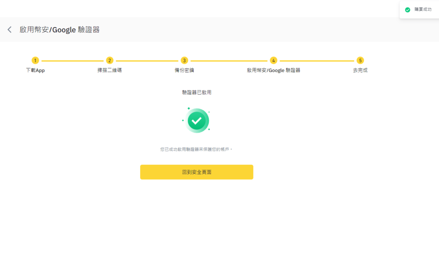Click the 備份密鑰 step label
Image resolution: width=439 pixels, height=266 pixels.
183,70
